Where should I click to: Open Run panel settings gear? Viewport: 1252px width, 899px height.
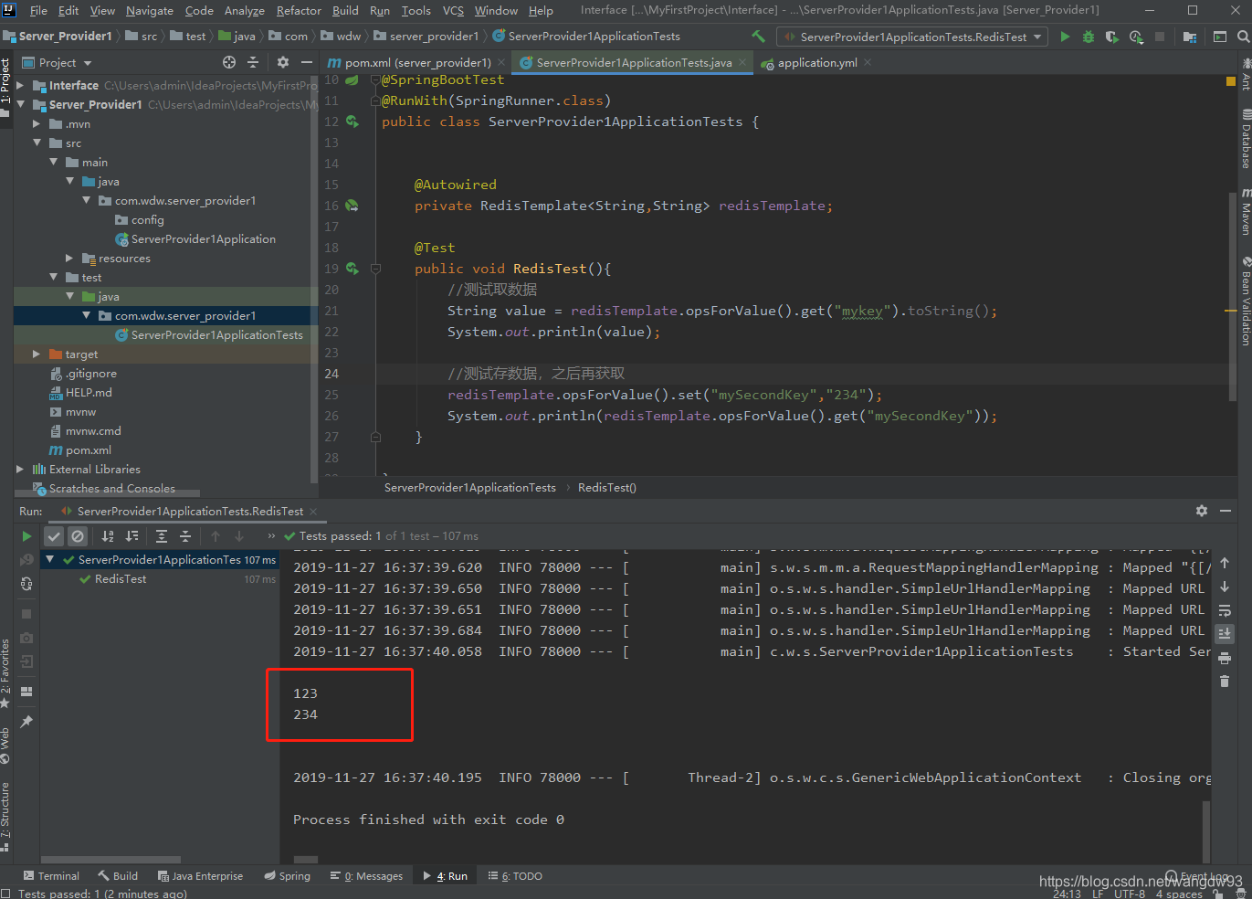tap(1202, 511)
